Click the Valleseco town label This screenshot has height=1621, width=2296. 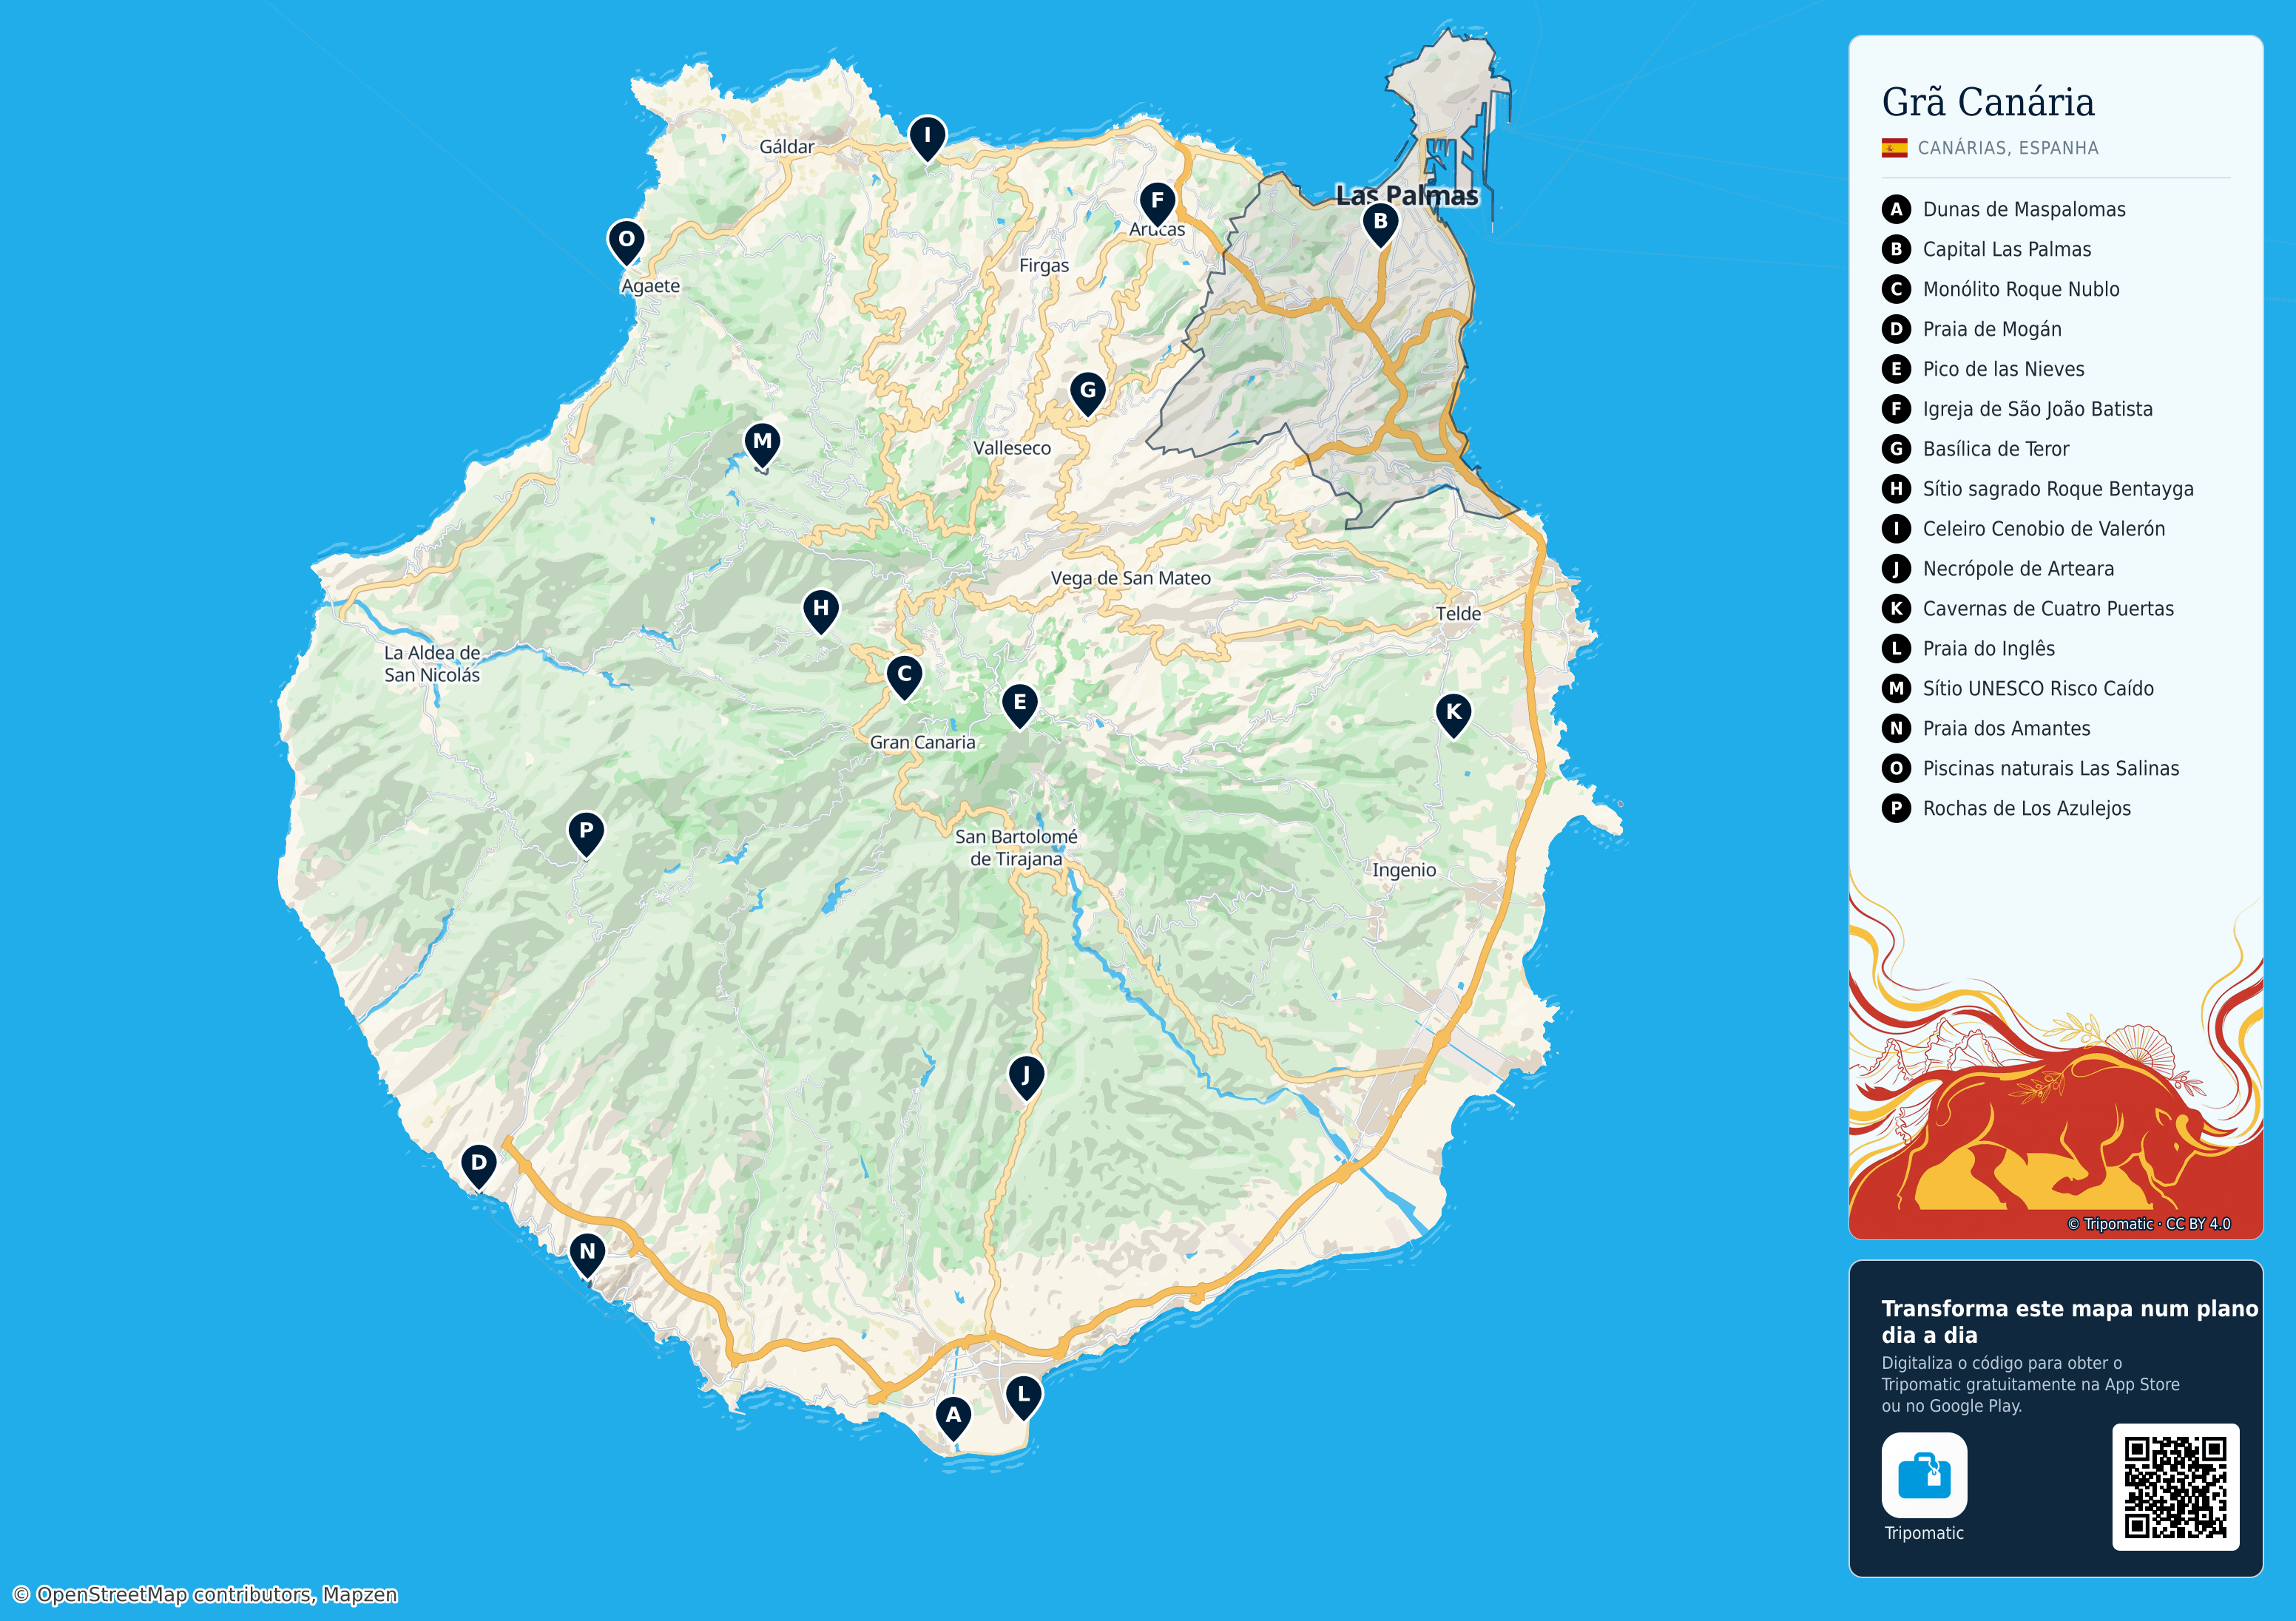pyautogui.click(x=1012, y=448)
